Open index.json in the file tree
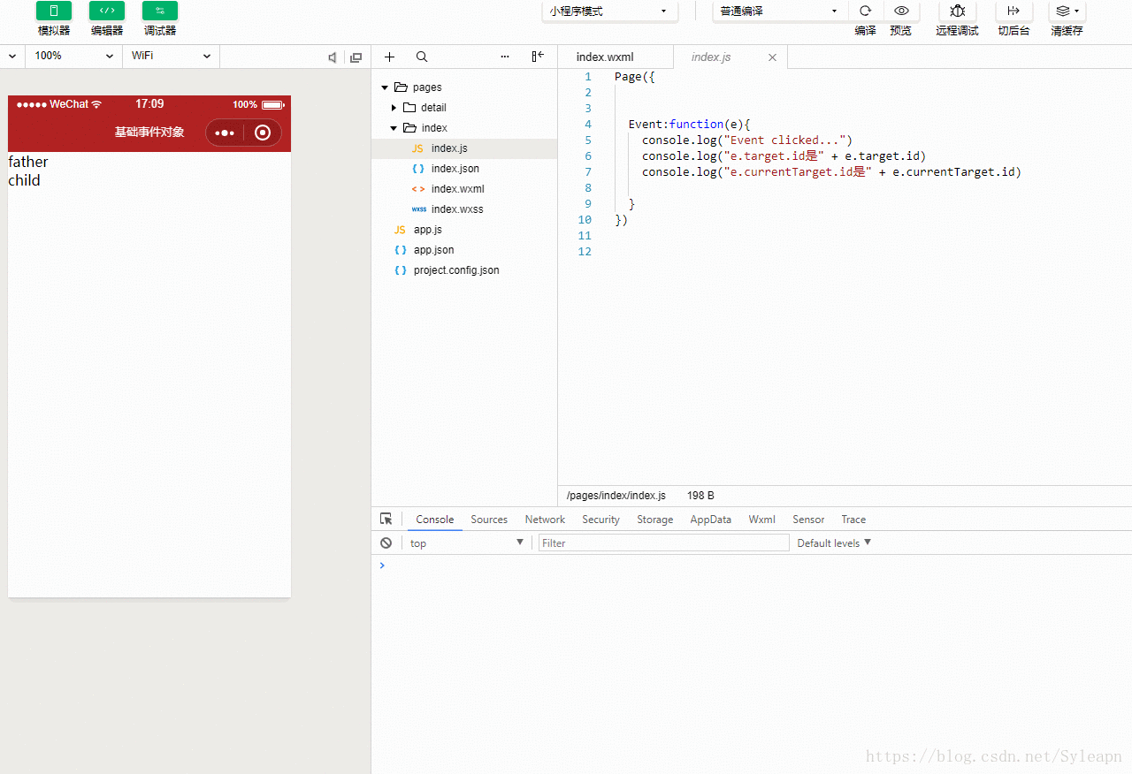The image size is (1132, 774). pos(464,169)
